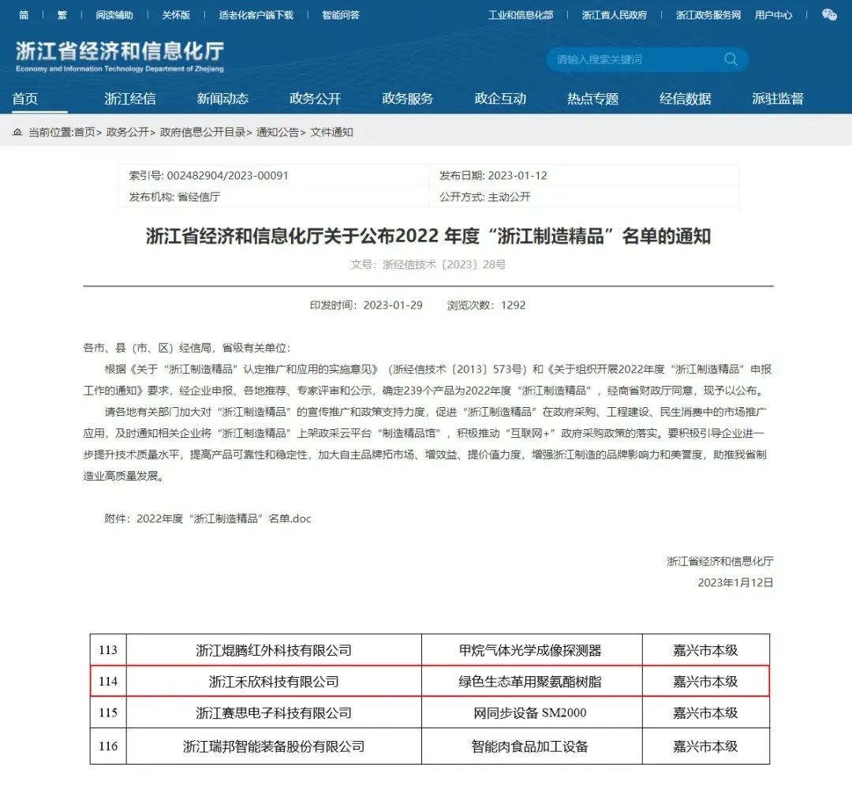Visit 浙江省人民政府 link
This screenshot has width=852, height=793.
tap(614, 15)
